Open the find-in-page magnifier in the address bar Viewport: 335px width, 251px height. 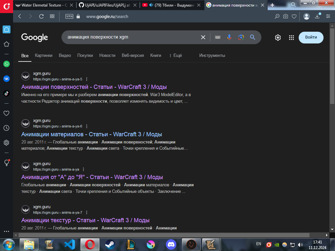pos(277,16)
